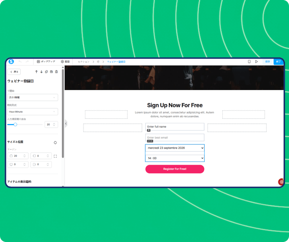Click the アイテムの表示場所 section label
289x242 pixels.
[x=20, y=181]
